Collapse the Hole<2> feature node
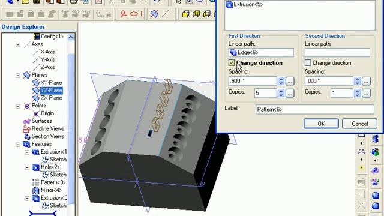Image resolution: width=384 pixels, height=216 pixels. (27, 167)
